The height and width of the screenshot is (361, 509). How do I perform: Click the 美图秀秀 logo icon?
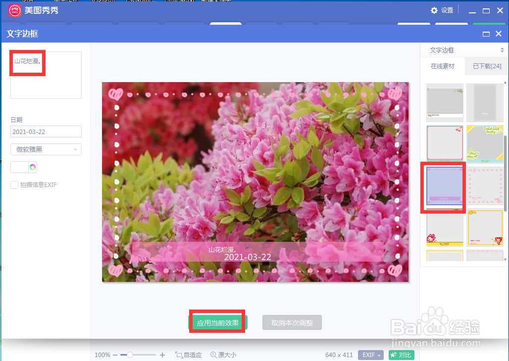[x=15, y=10]
